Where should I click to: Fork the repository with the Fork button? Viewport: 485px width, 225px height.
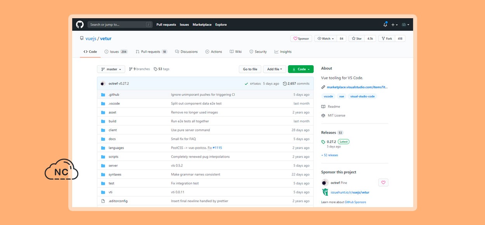point(386,39)
